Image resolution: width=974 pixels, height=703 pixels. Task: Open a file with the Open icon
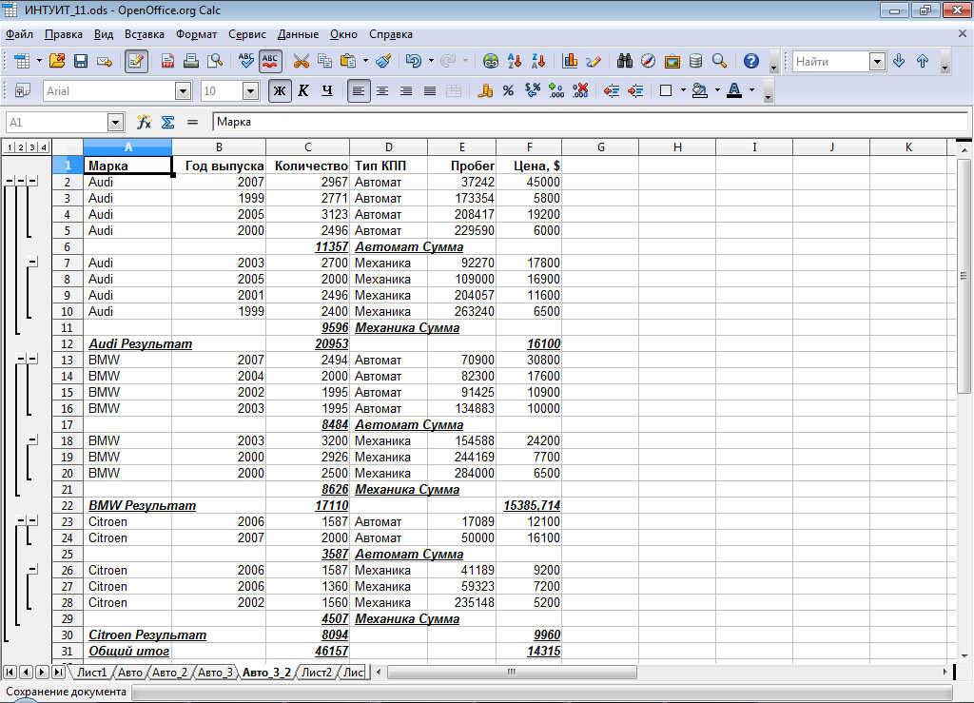coord(57,61)
